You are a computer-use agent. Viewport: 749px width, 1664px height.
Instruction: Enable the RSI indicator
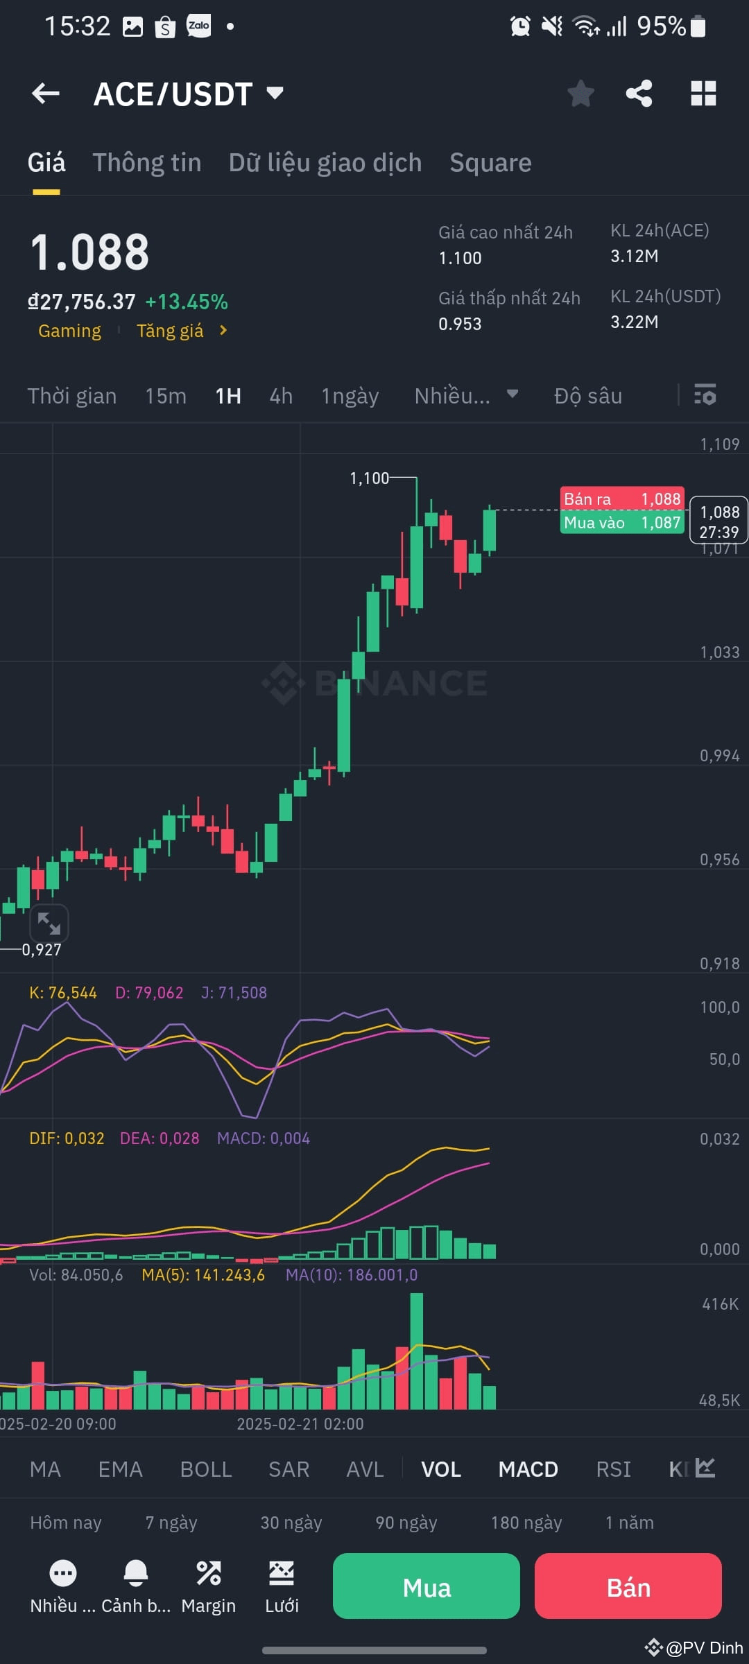pyautogui.click(x=613, y=1468)
